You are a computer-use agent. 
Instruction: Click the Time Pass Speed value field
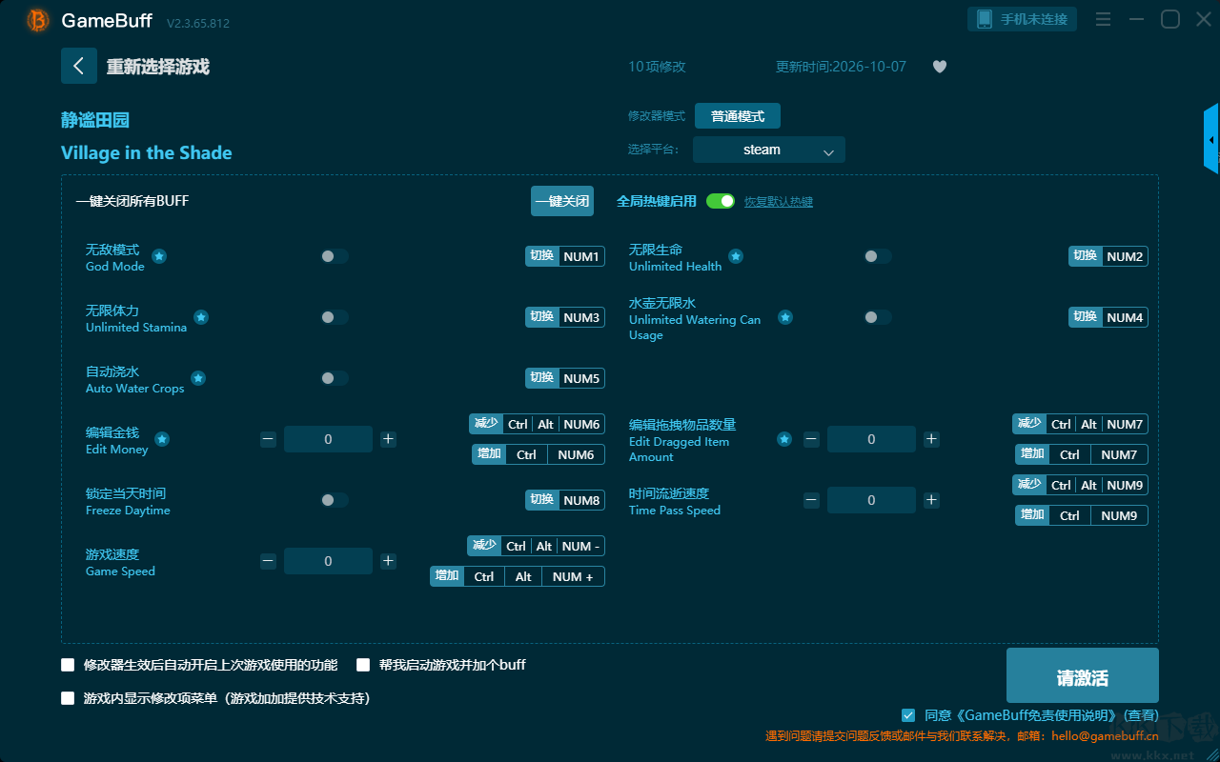coord(871,500)
